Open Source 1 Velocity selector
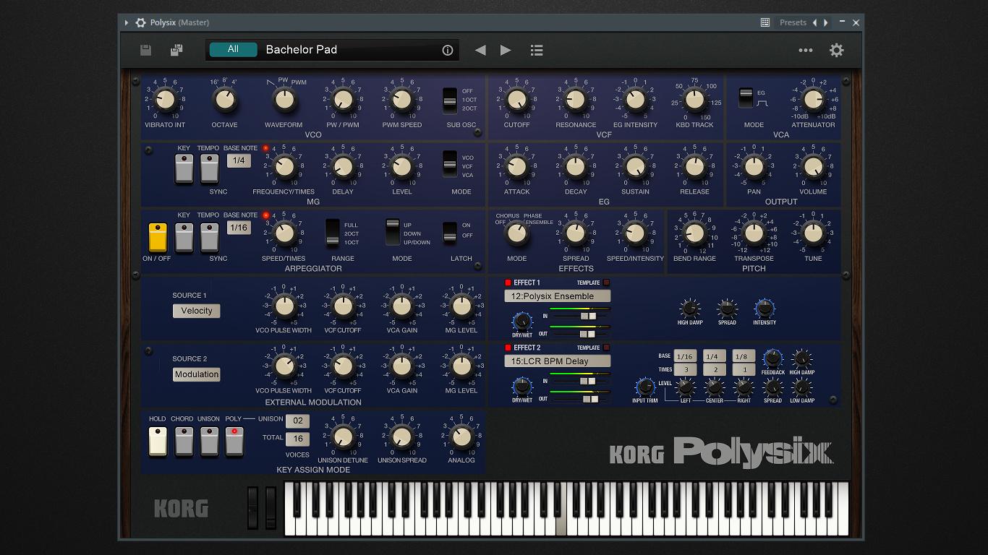The image size is (988, 555). point(196,311)
